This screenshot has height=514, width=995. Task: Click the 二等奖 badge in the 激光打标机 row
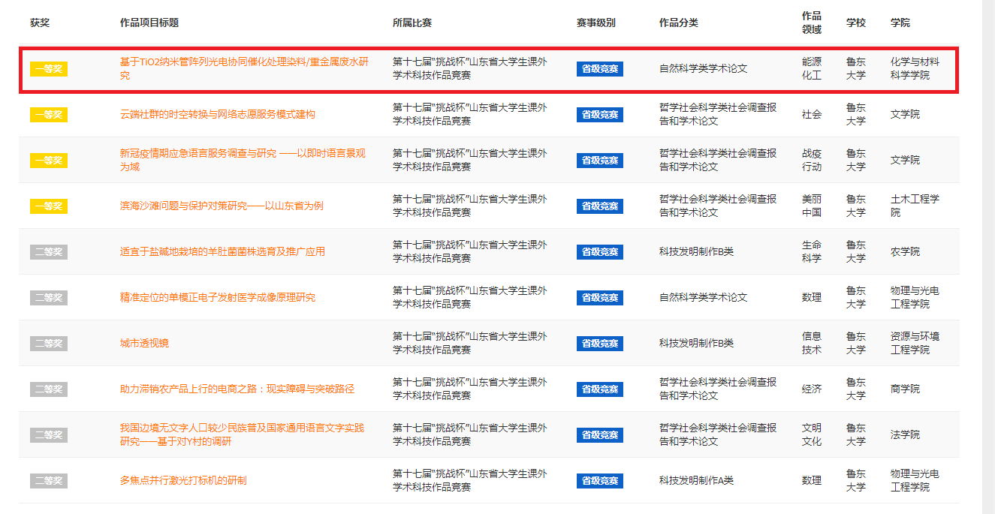pyautogui.click(x=49, y=481)
